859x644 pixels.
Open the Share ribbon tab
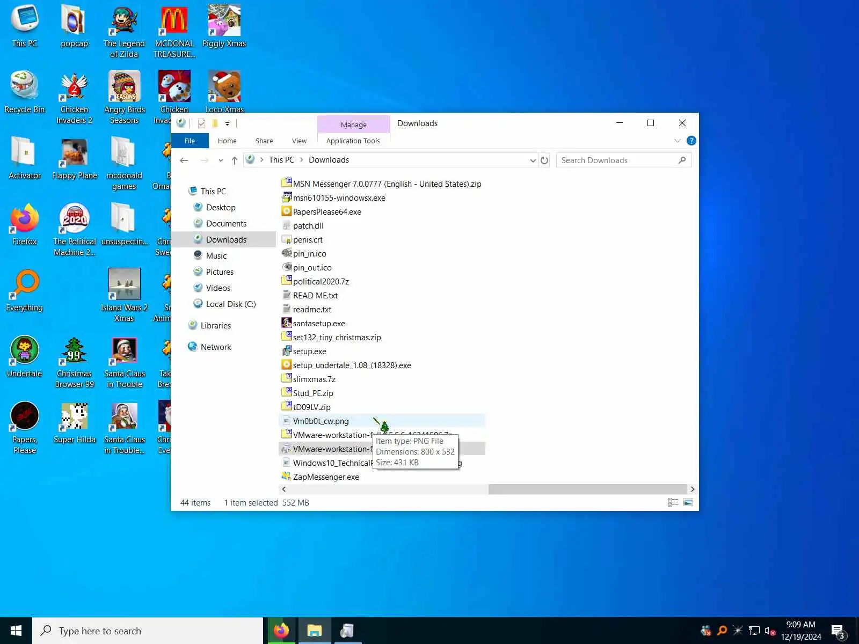pyautogui.click(x=264, y=141)
